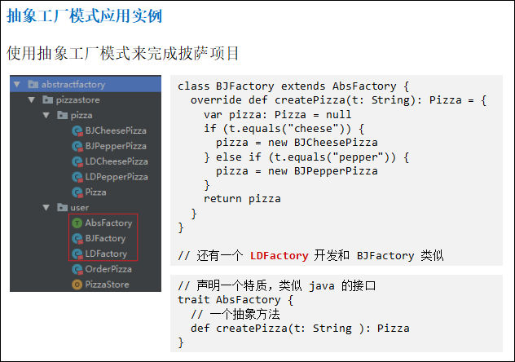The height and width of the screenshot is (362, 515).
Task: Click the BJPepperPizza class icon
Action: coord(77,147)
